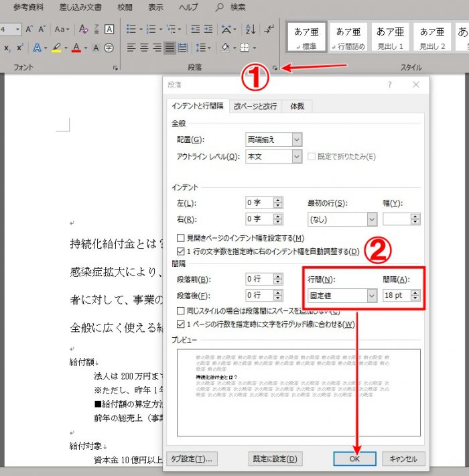Screen dimensions: 469x476
Task: Toggle 同じスタイルの場合は段落間にスペース checkbox
Action: 180,310
